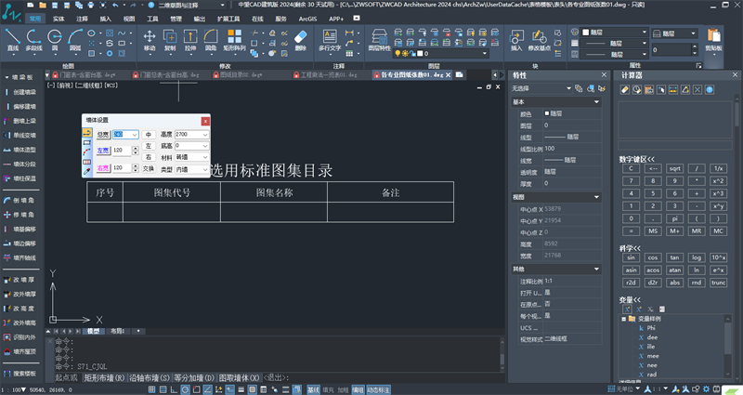Image resolution: width=743 pixels, height=395 pixels.
Task: Click the 颜色 color swatch in properties
Action: [x=547, y=113]
